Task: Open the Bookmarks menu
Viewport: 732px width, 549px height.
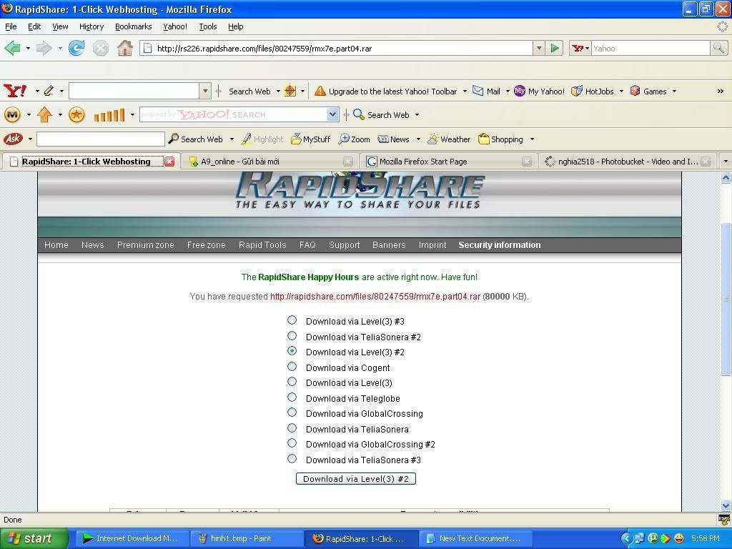Action: [134, 26]
